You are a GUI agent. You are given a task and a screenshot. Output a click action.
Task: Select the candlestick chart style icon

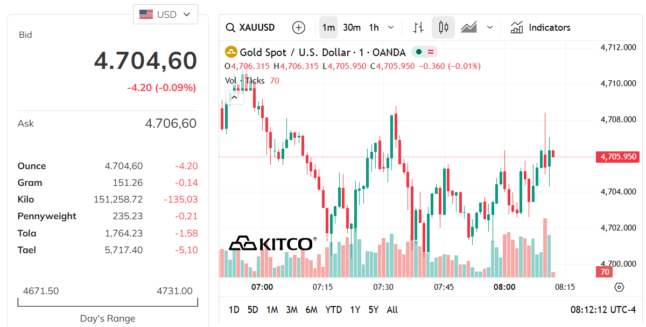tap(443, 27)
